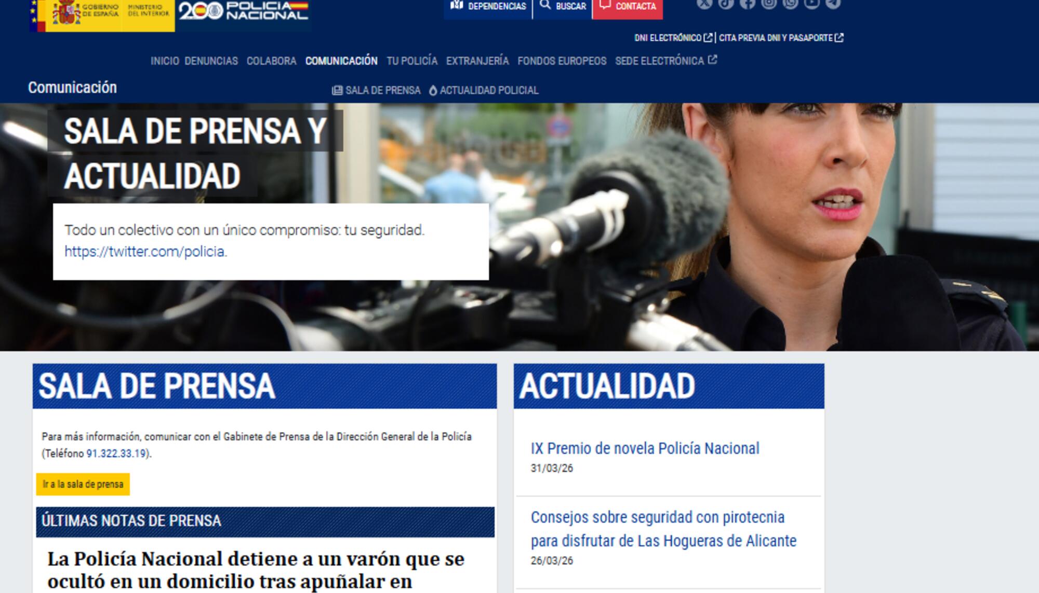
Task: Open the YouTube channel icon
Action: [x=812, y=5]
